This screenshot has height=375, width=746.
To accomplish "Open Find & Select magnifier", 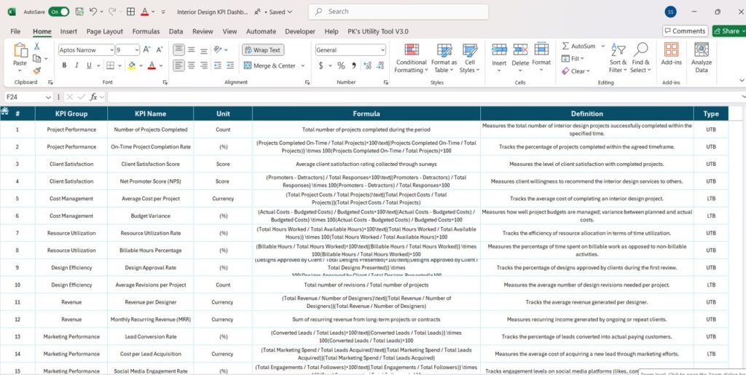I will [x=640, y=58].
